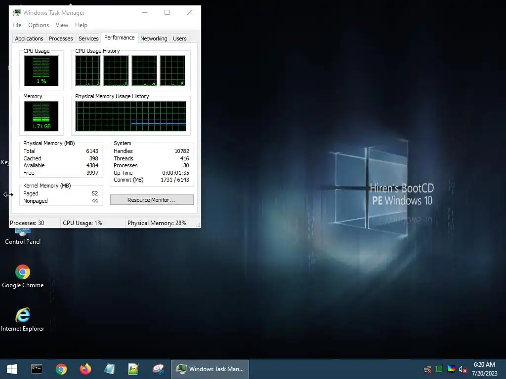Click the CPU Usage History label

point(97,51)
